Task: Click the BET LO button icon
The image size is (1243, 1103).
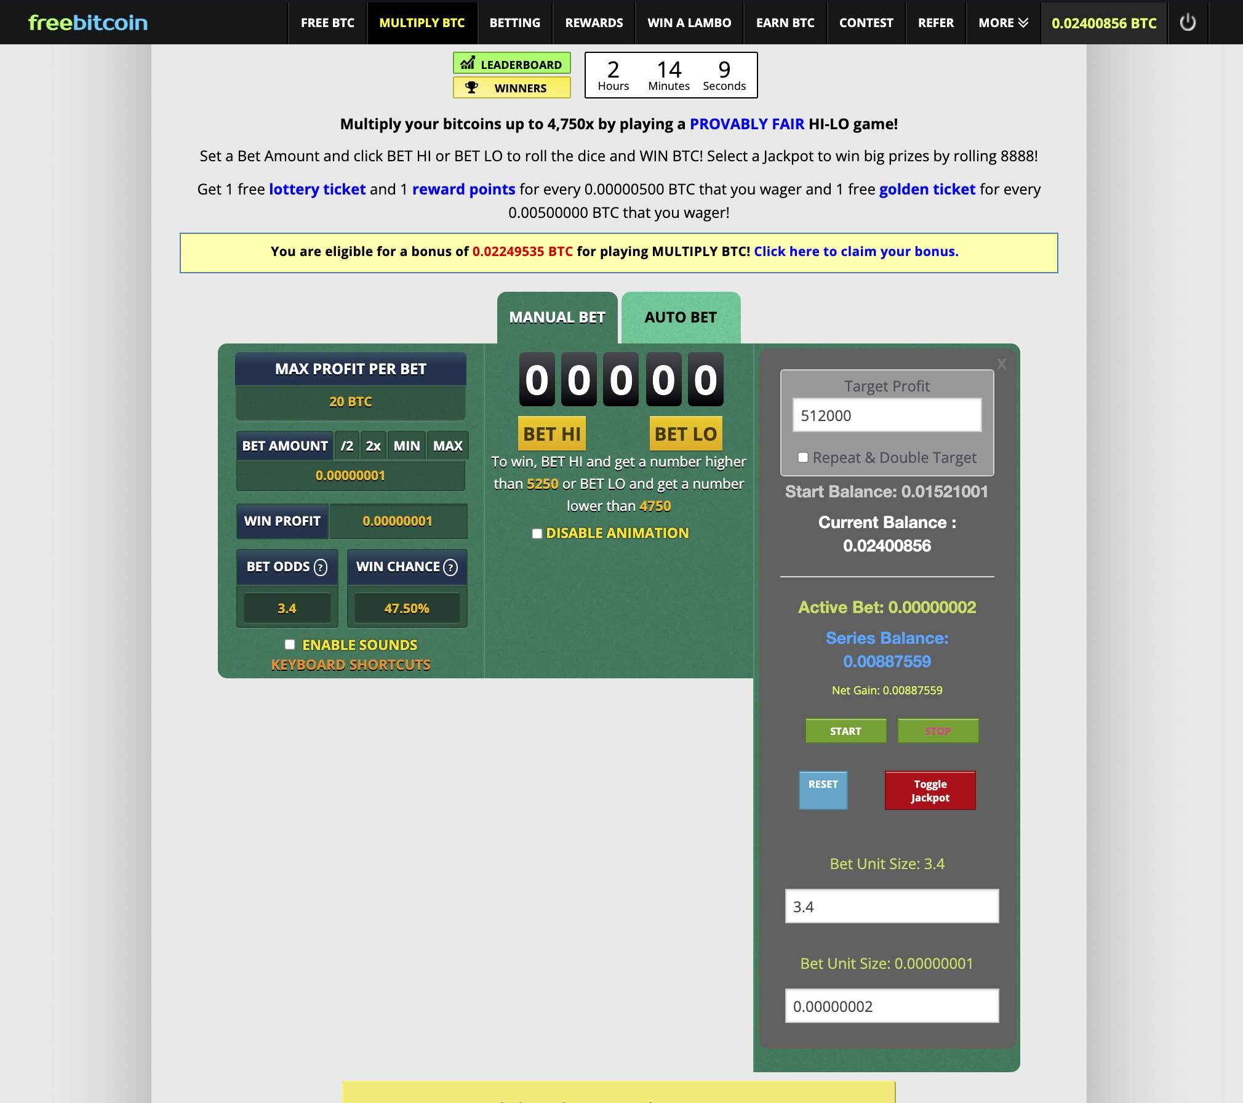Action: (686, 433)
